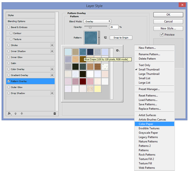The height and width of the screenshot is (177, 189).
Task: Expand the pattern preview dropdown arrow
Action: click(99, 37)
